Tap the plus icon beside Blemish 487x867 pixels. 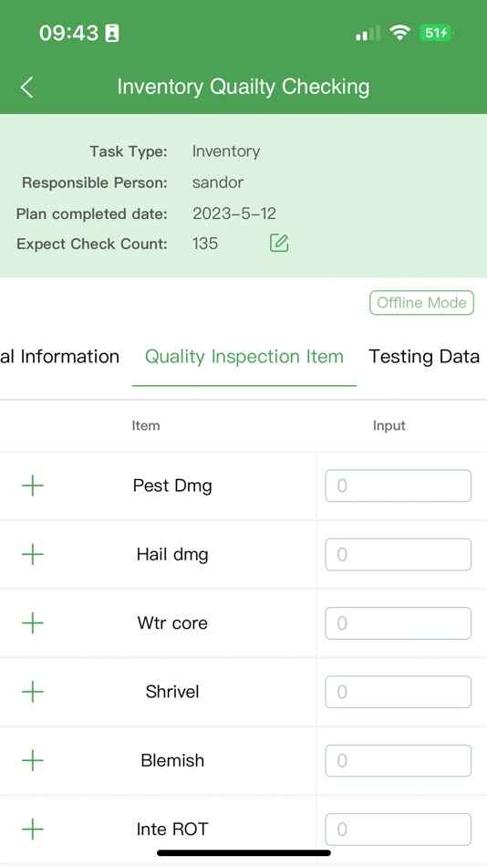[33, 760]
